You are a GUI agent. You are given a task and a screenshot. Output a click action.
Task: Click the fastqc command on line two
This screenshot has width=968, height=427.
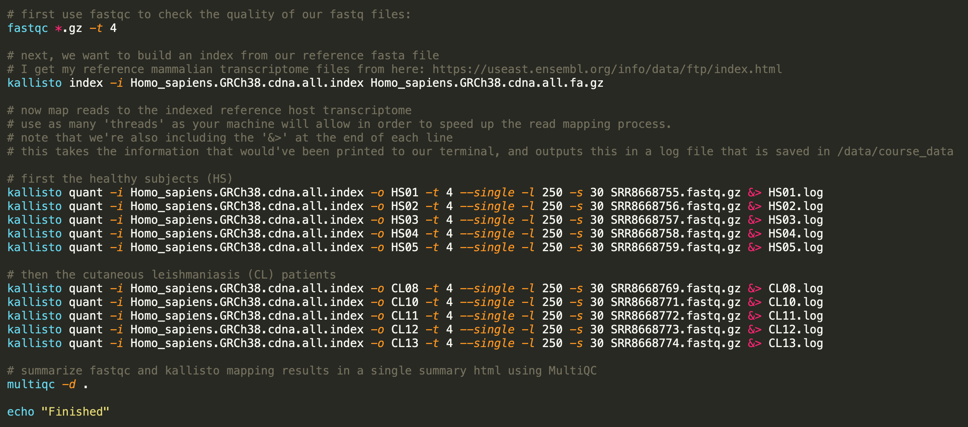click(x=27, y=29)
